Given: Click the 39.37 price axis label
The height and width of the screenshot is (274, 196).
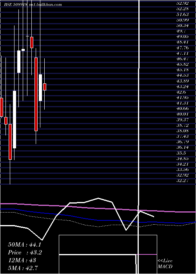Looking at the screenshot, I should [183, 120].
